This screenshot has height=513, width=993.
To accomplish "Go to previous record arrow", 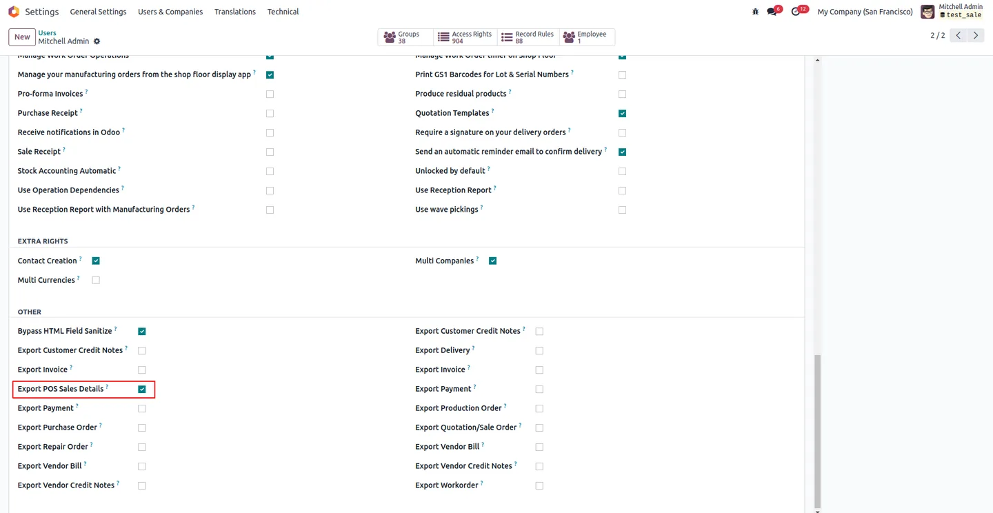I will click(x=959, y=35).
